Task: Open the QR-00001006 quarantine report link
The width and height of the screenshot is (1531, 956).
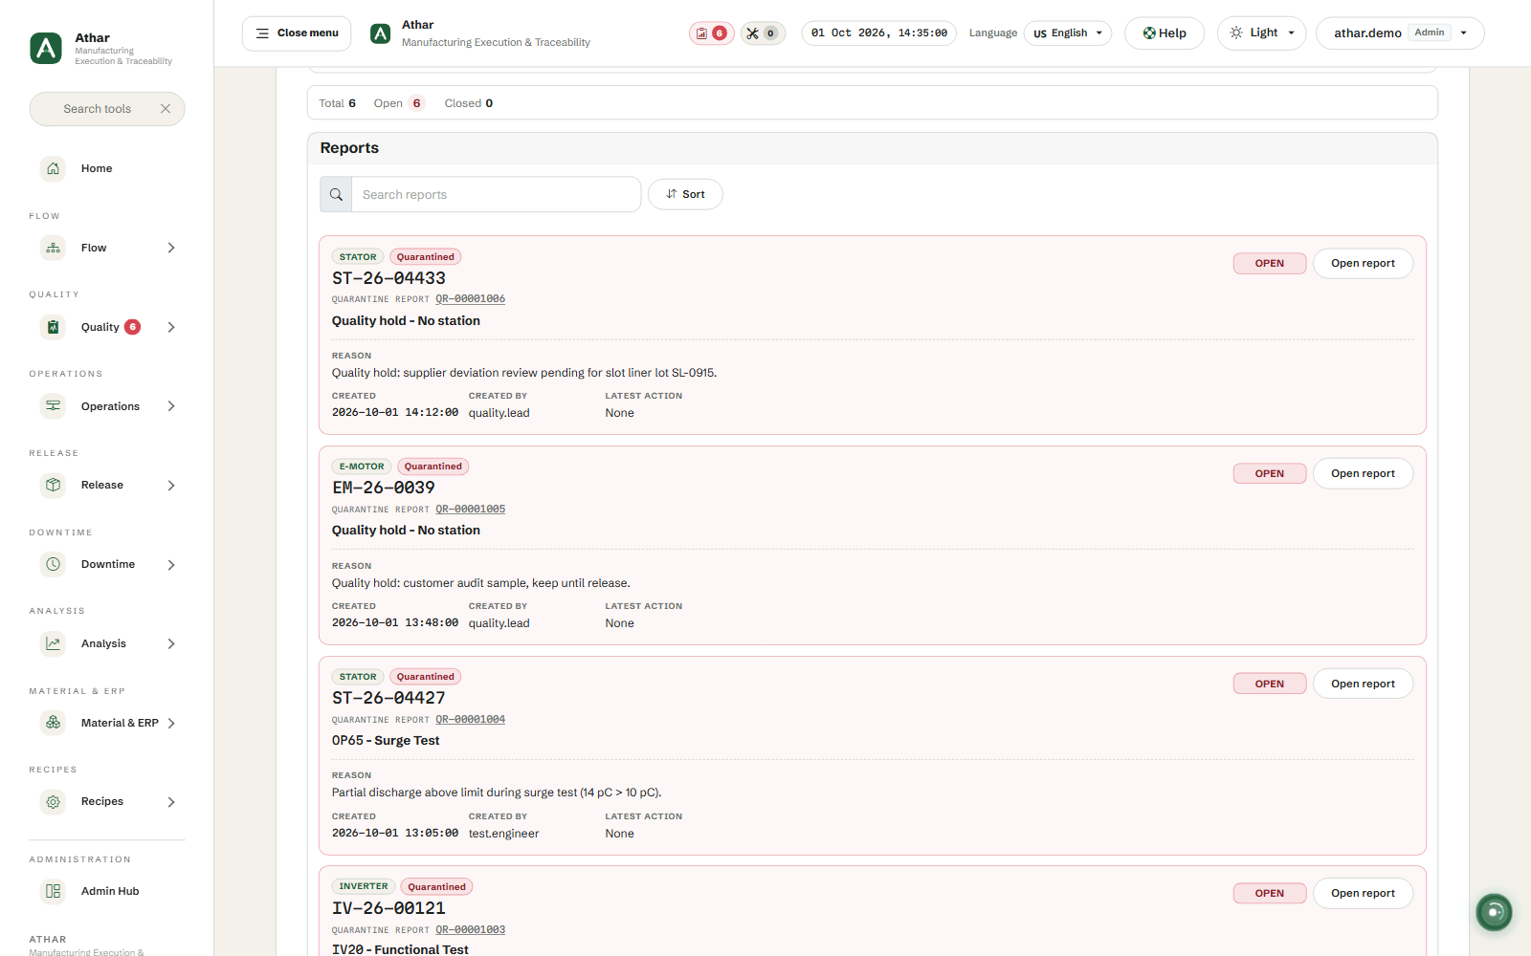Action: [x=471, y=299]
